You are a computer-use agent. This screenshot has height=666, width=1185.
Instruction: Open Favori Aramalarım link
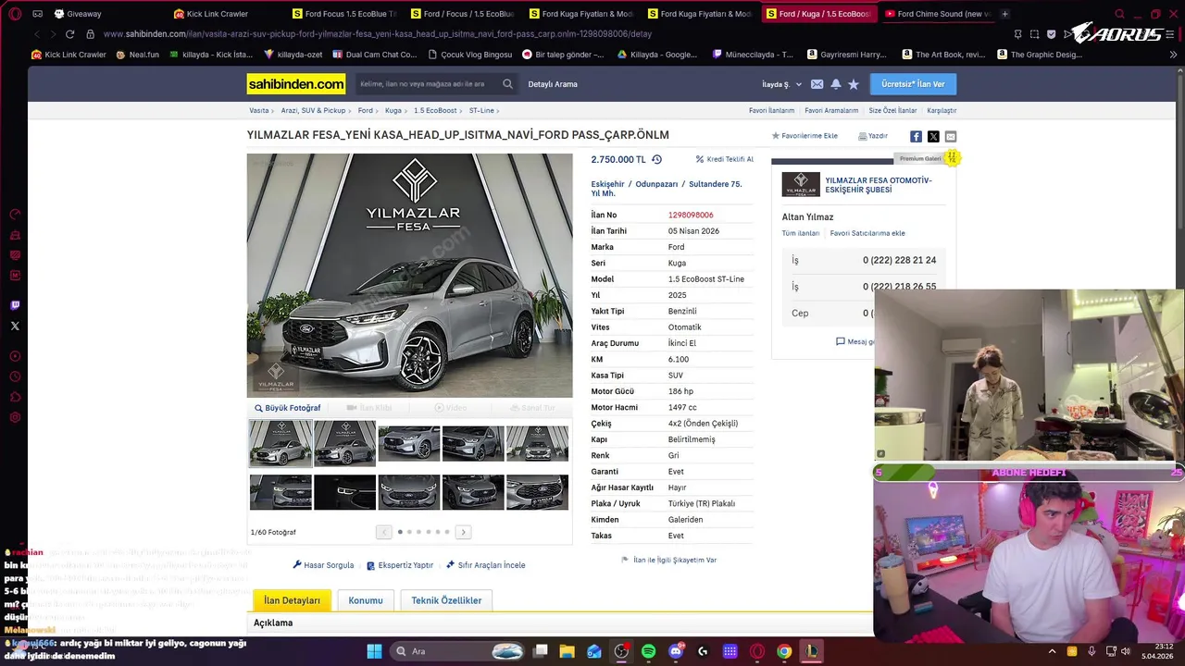pos(831,110)
